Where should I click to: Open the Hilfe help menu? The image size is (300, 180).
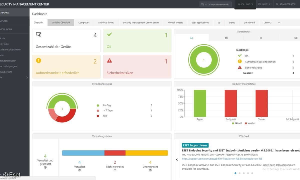tap(264, 4)
